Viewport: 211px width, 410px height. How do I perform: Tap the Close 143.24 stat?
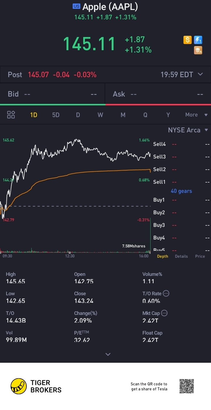pos(84,297)
